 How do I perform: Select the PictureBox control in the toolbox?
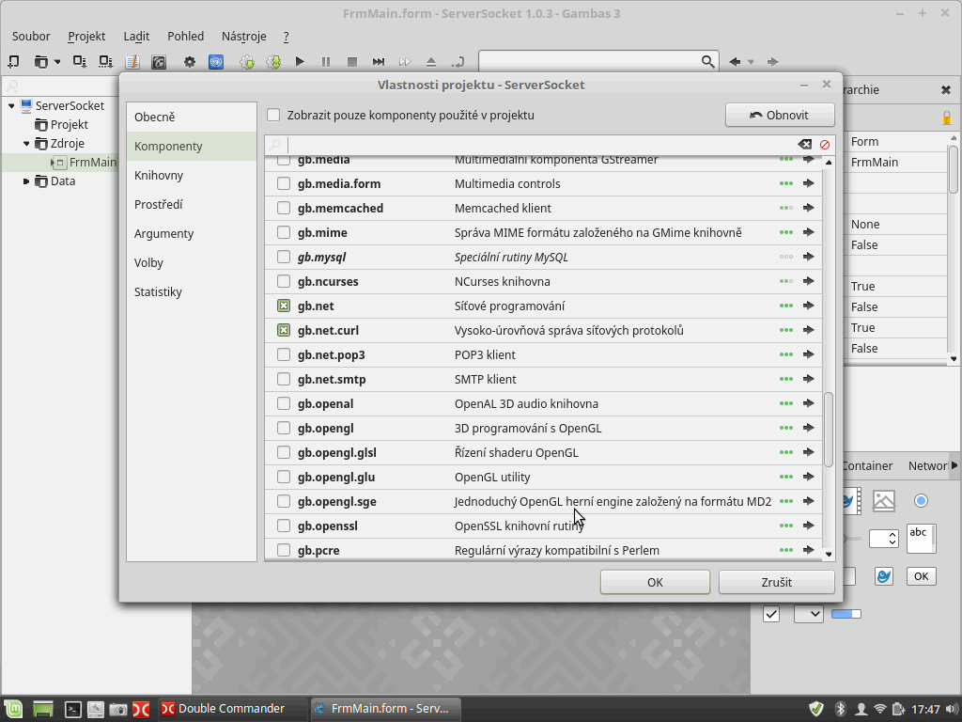coord(884,501)
